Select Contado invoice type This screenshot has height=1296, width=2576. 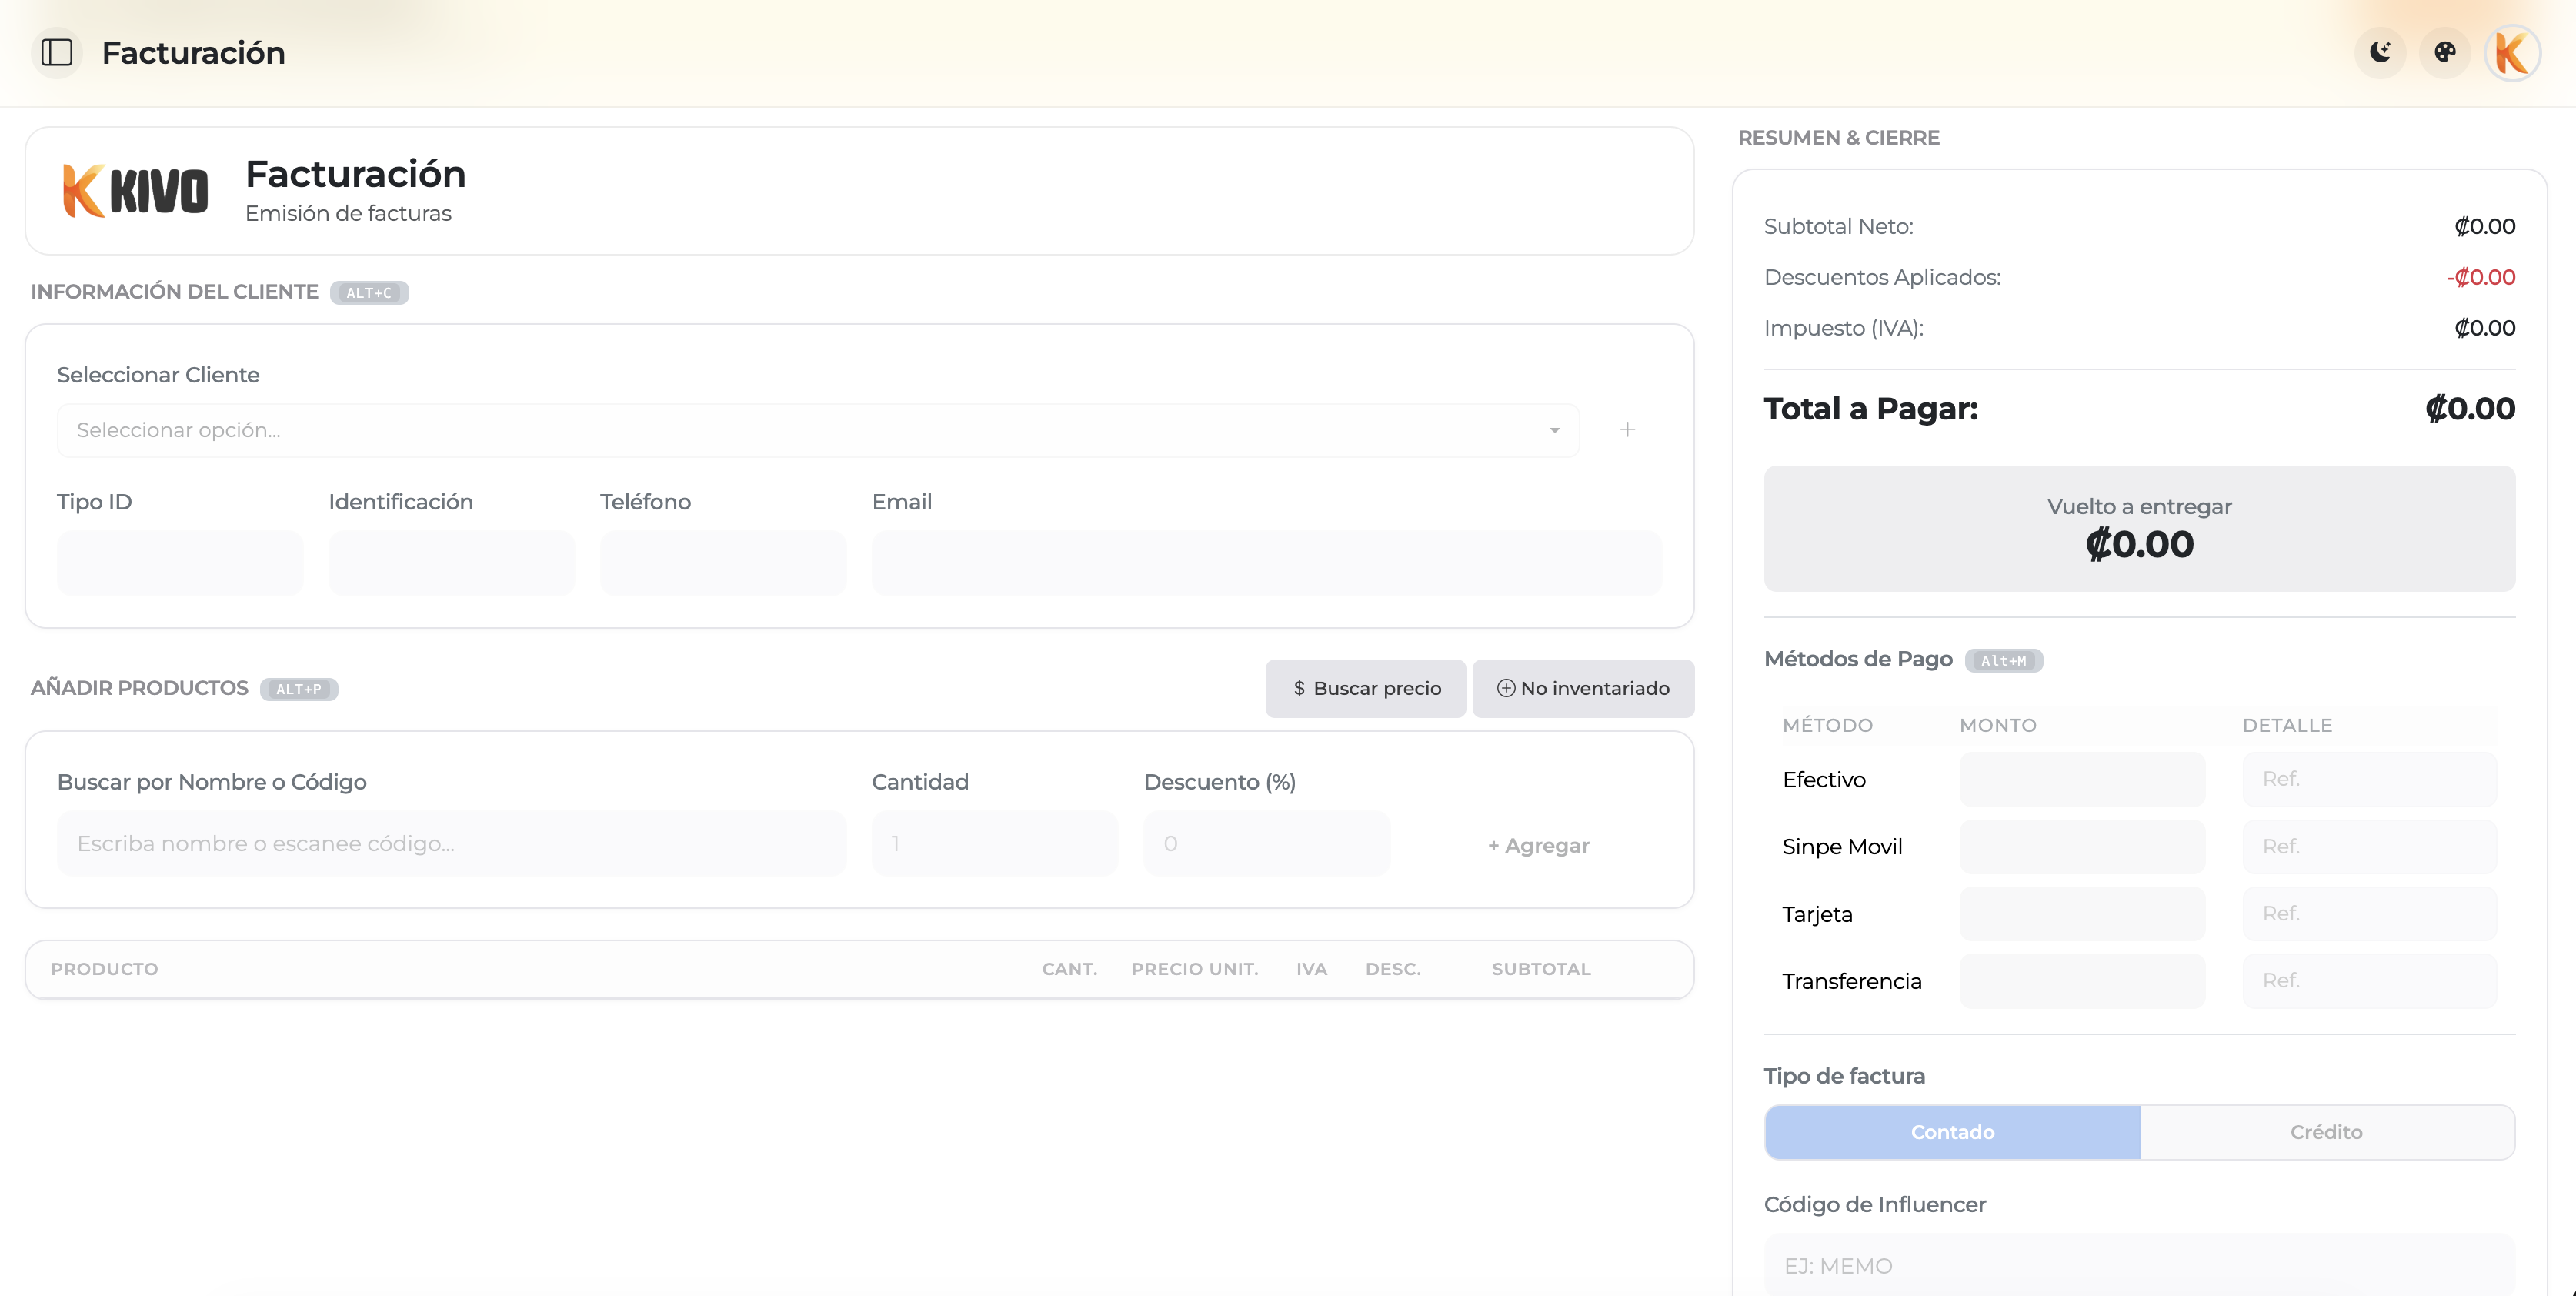1952,1132
